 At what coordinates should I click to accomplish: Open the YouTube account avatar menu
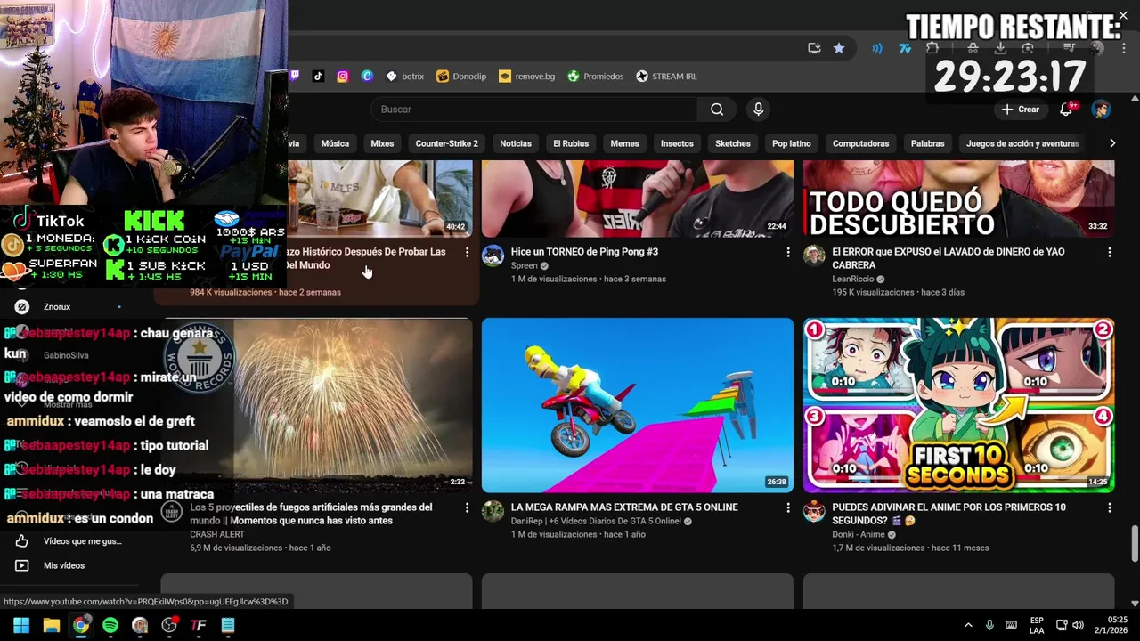tap(1102, 109)
